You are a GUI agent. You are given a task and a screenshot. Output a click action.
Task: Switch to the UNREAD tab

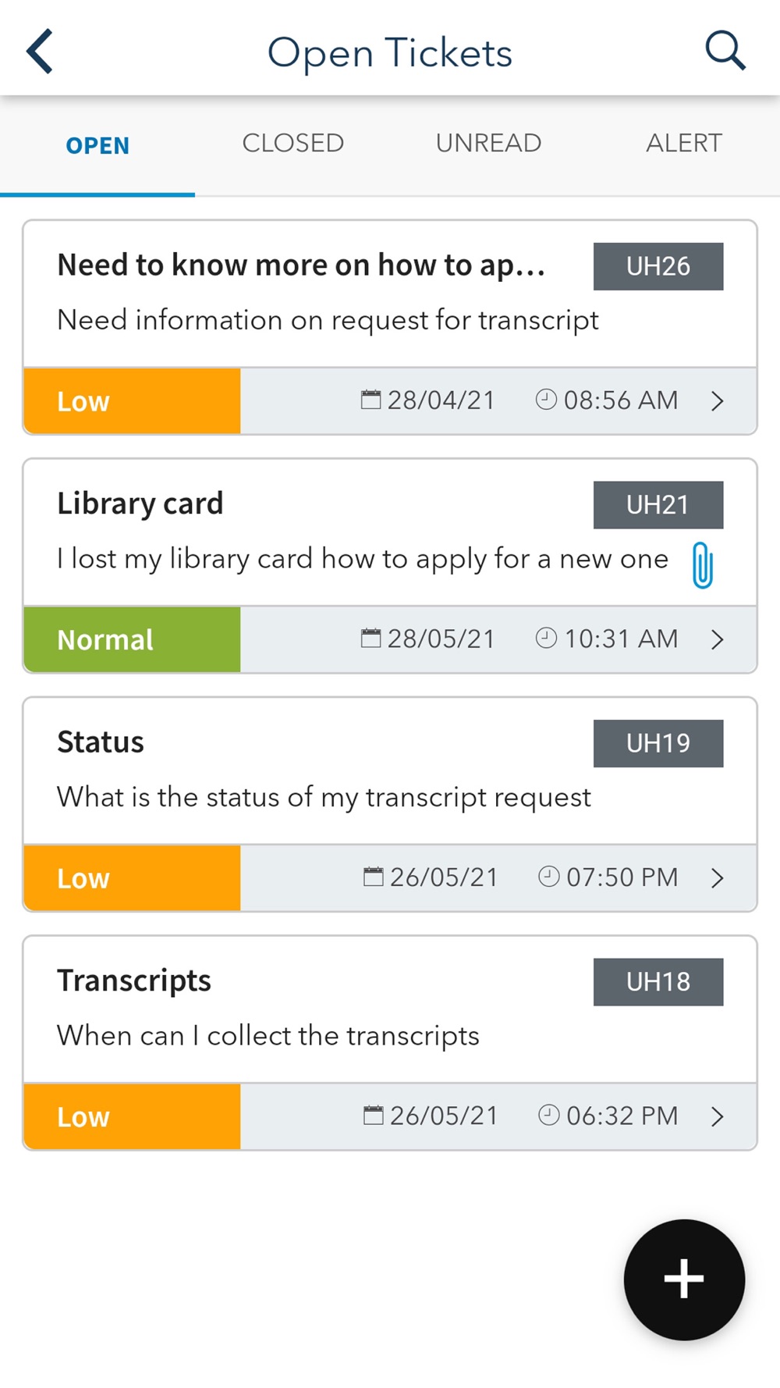[488, 144]
